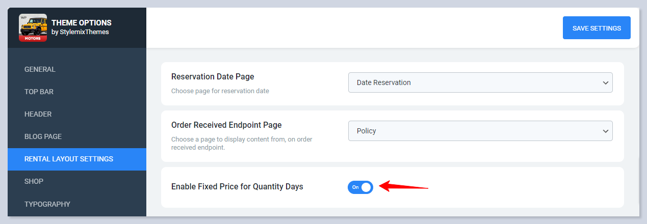This screenshot has width=647, height=224.
Task: Click the chevron arrow on Date Reservation dropdown
Action: [605, 82]
